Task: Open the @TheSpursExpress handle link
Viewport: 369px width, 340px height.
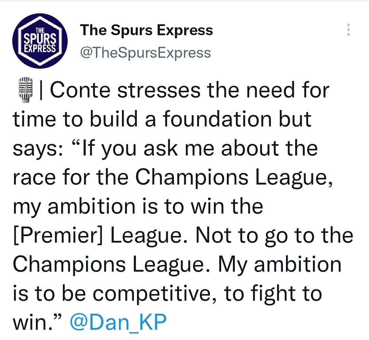Action: click(x=145, y=53)
